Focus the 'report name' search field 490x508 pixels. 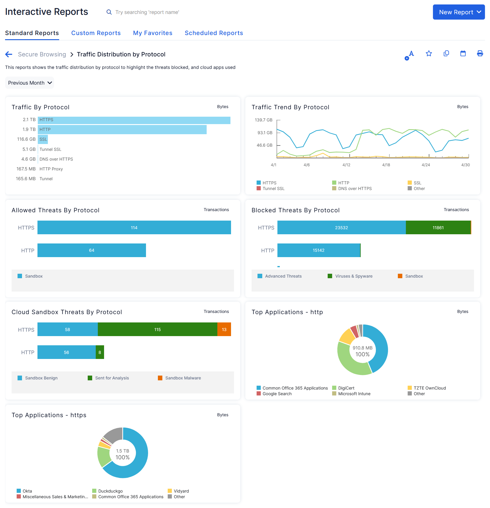click(147, 12)
